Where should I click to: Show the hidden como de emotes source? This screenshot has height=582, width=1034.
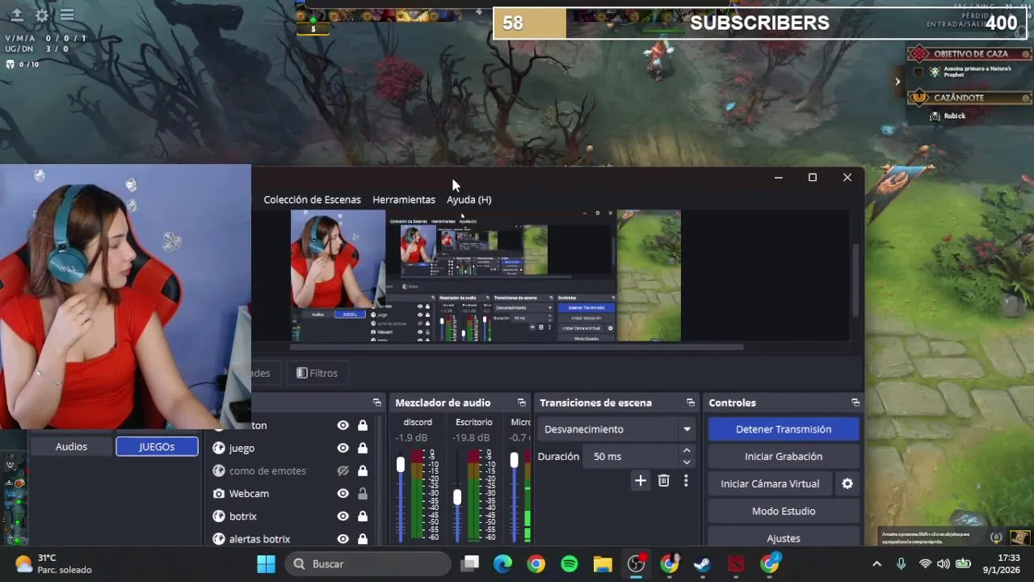click(343, 470)
